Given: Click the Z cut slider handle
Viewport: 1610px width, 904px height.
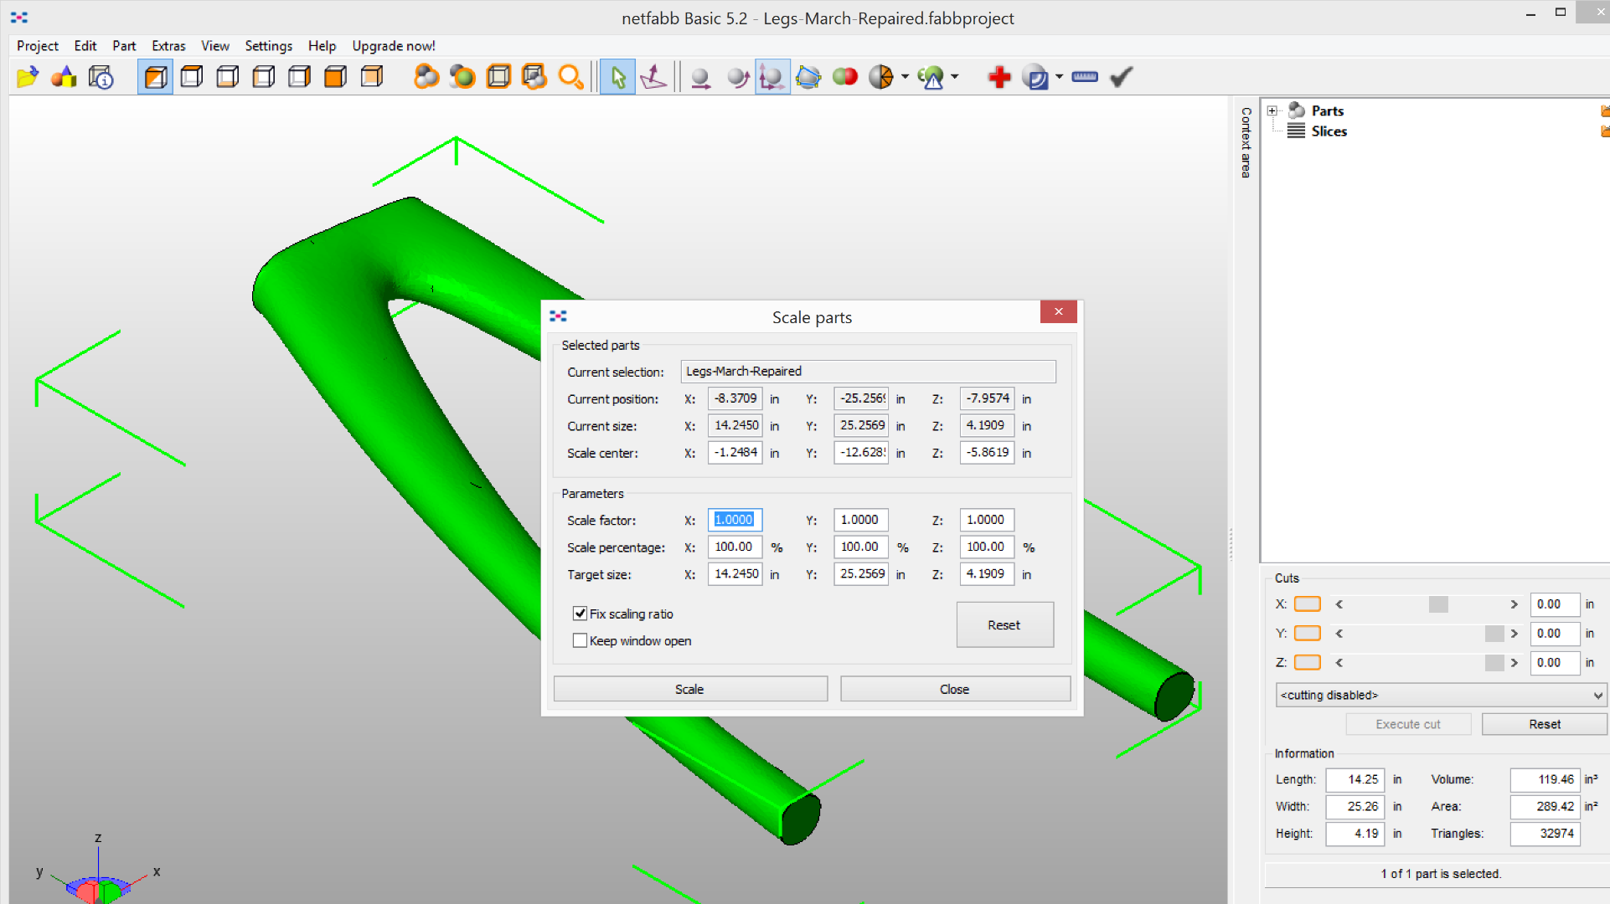Looking at the screenshot, I should click(1494, 663).
